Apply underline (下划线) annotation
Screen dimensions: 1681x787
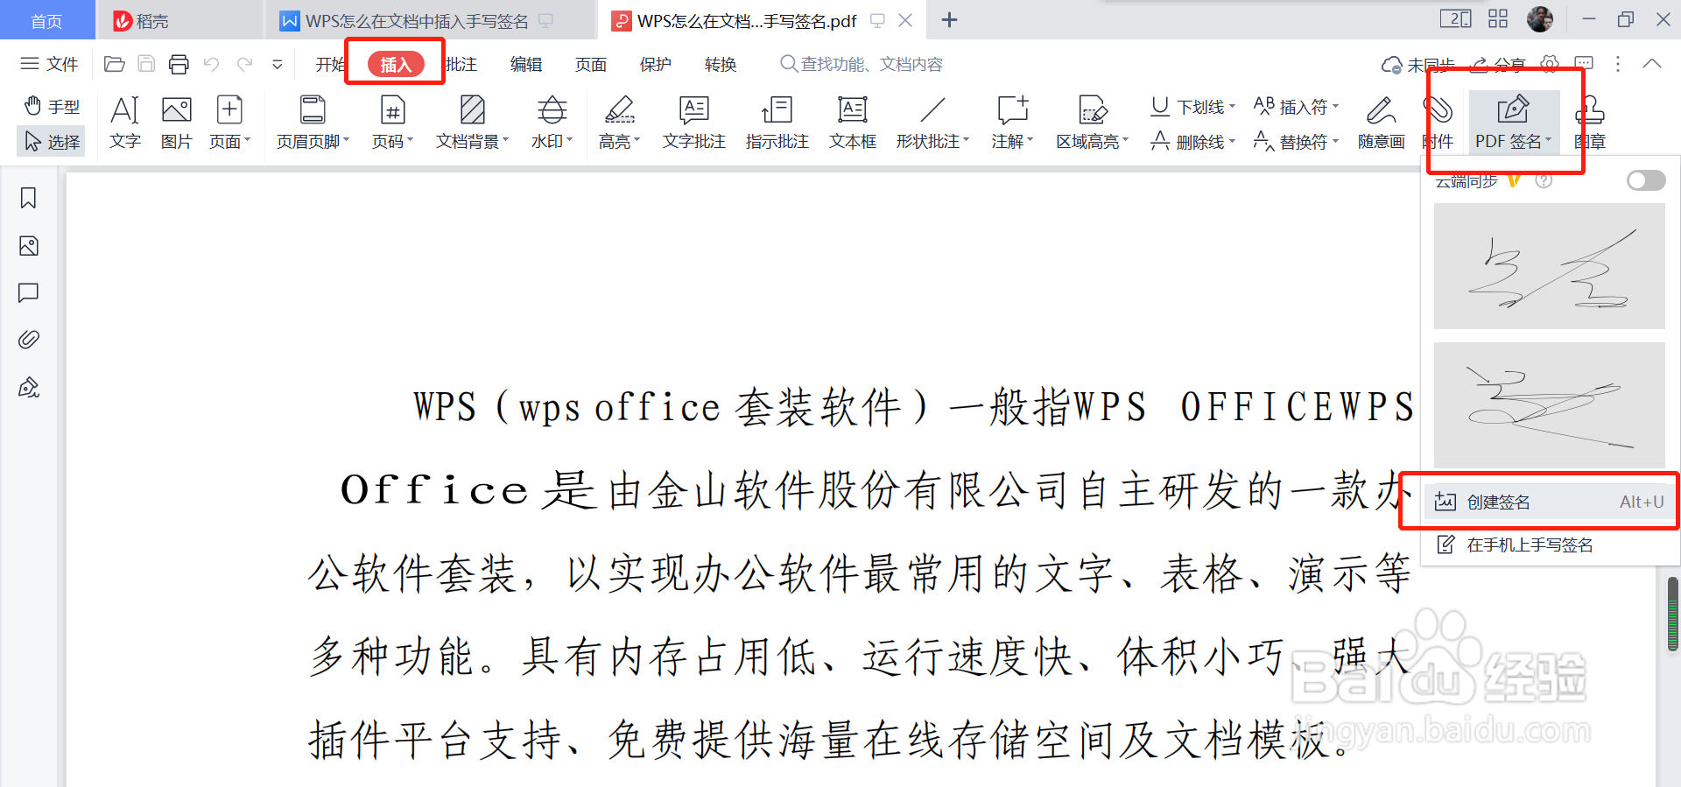1192,107
